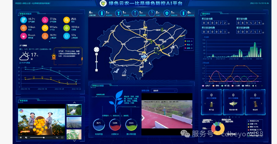The image size is (277, 144).
Task: Show previous pest cards with left arrow
Action: pos(205,104)
